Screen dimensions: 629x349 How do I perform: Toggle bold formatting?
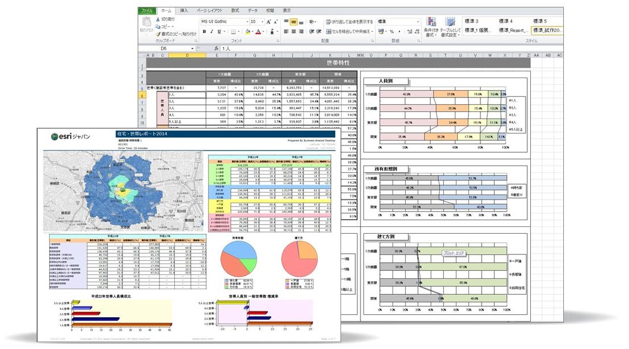[204, 31]
